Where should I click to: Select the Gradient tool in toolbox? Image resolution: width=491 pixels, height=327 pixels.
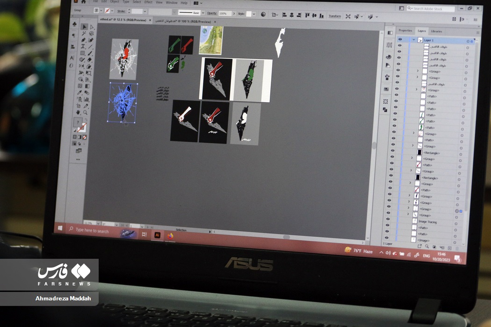click(x=87, y=86)
